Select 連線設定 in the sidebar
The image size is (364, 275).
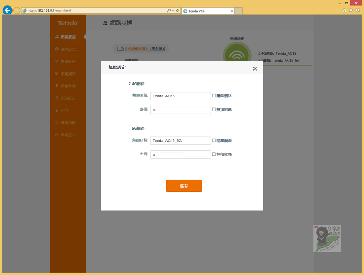(68, 49)
